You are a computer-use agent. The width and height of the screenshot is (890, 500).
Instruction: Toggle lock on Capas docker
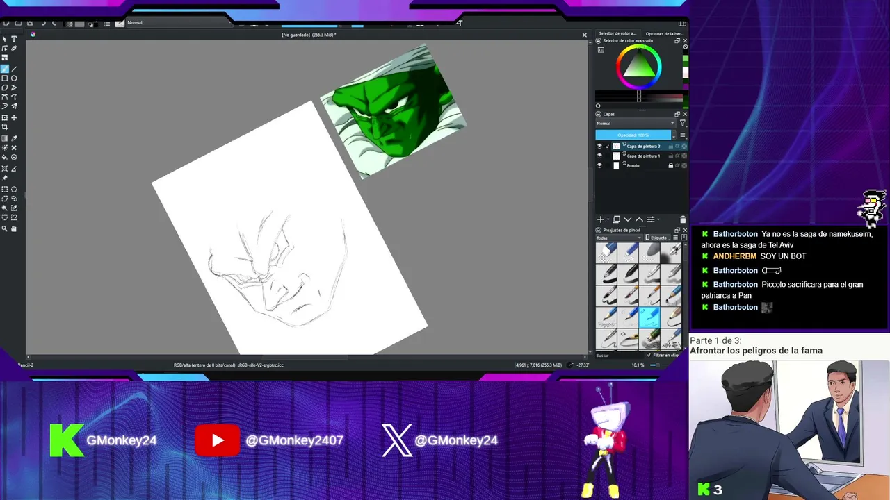click(598, 114)
